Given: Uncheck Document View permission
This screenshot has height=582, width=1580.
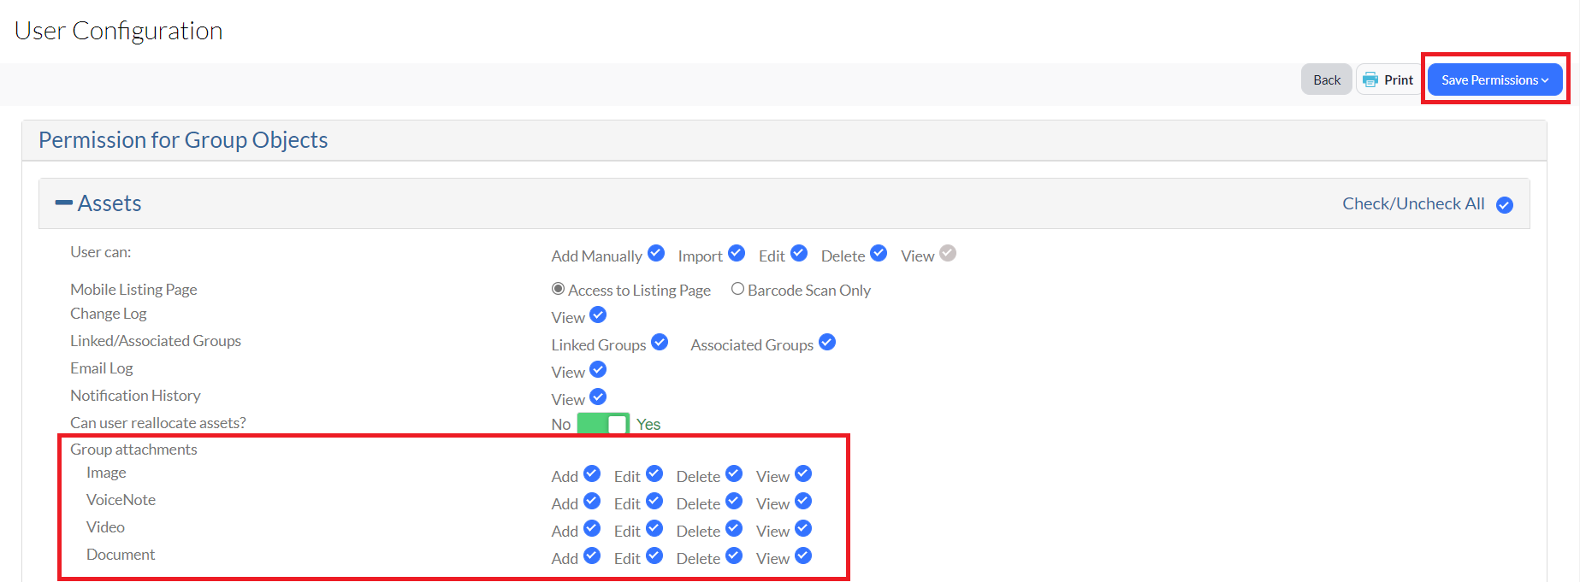Looking at the screenshot, I should [x=803, y=556].
